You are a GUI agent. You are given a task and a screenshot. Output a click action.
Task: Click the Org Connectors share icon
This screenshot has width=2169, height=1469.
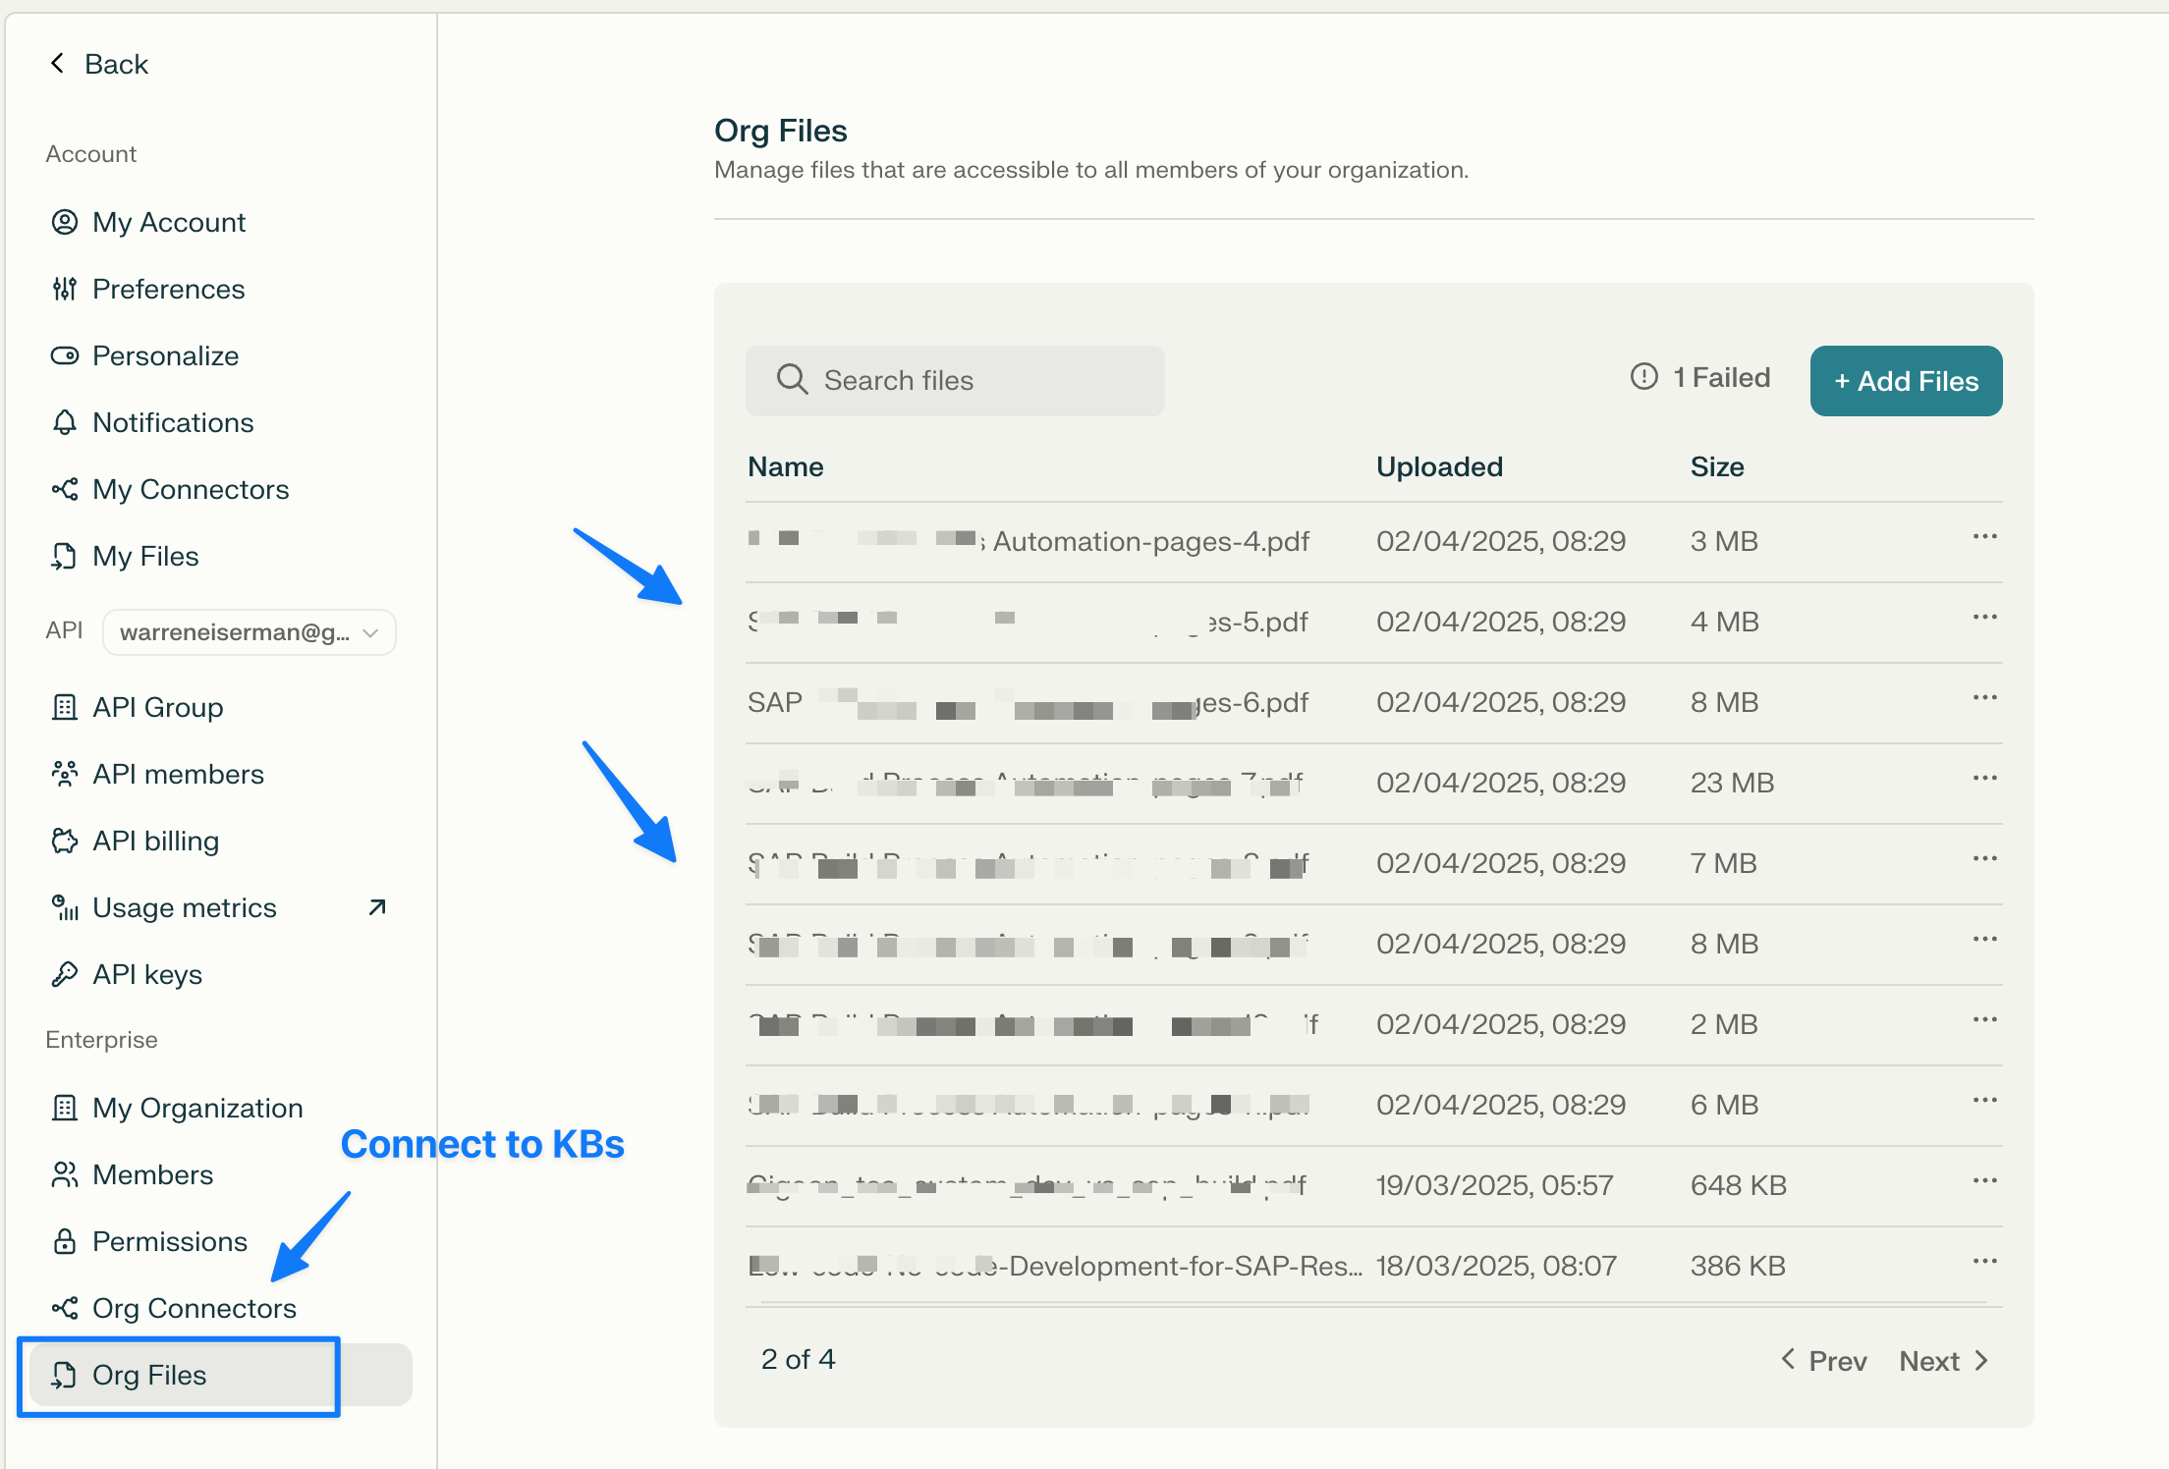65,1308
